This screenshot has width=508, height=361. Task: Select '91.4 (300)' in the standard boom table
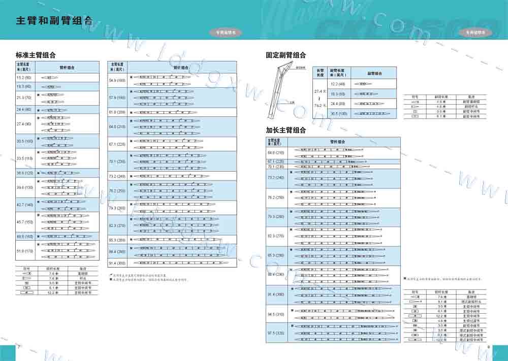117,263
